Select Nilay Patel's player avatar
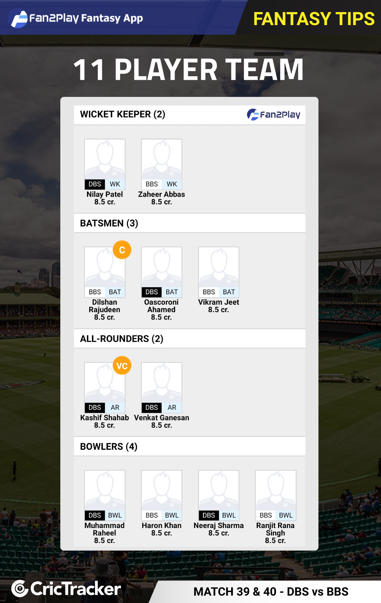The height and width of the screenshot is (603, 381). [105, 159]
